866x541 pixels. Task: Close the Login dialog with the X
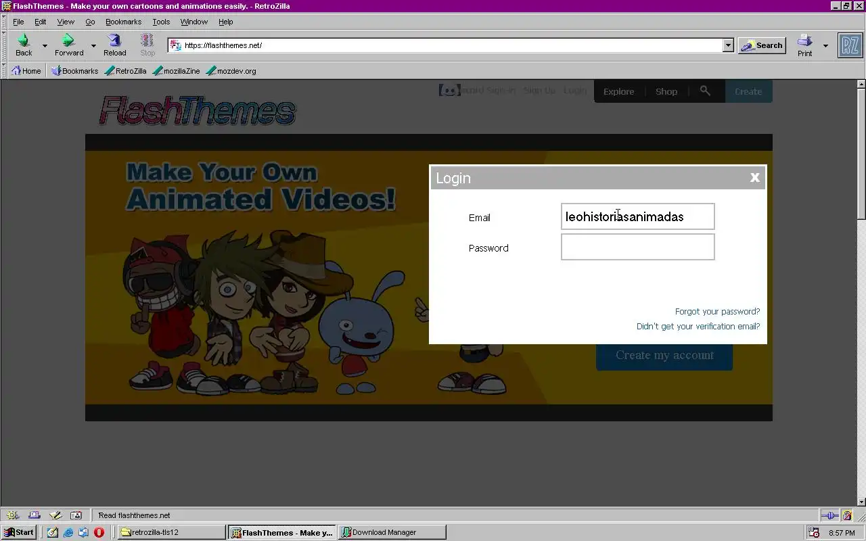click(754, 178)
